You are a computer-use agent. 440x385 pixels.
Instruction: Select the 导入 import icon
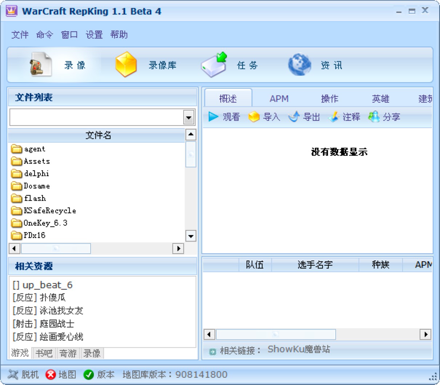click(x=264, y=117)
